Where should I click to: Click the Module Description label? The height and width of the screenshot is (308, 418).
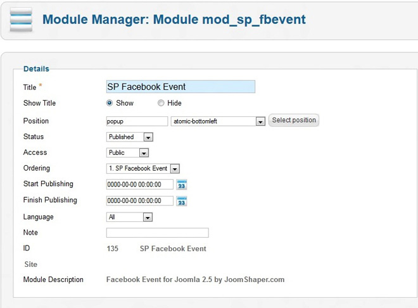pos(53,280)
